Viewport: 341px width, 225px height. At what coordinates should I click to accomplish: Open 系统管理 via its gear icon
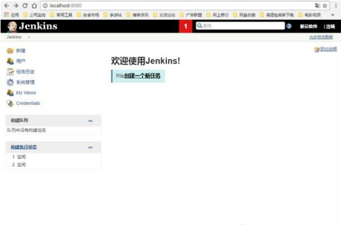pos(10,82)
